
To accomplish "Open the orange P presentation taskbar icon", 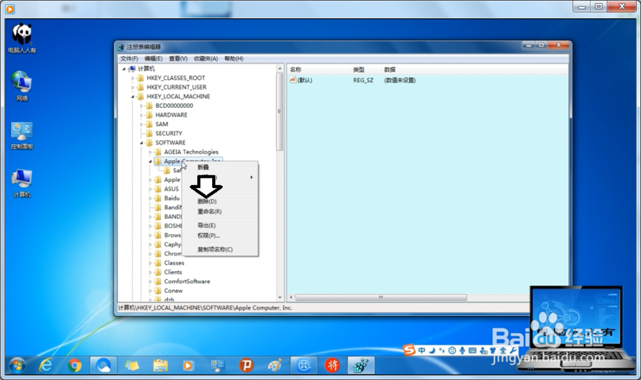I will click(x=246, y=365).
